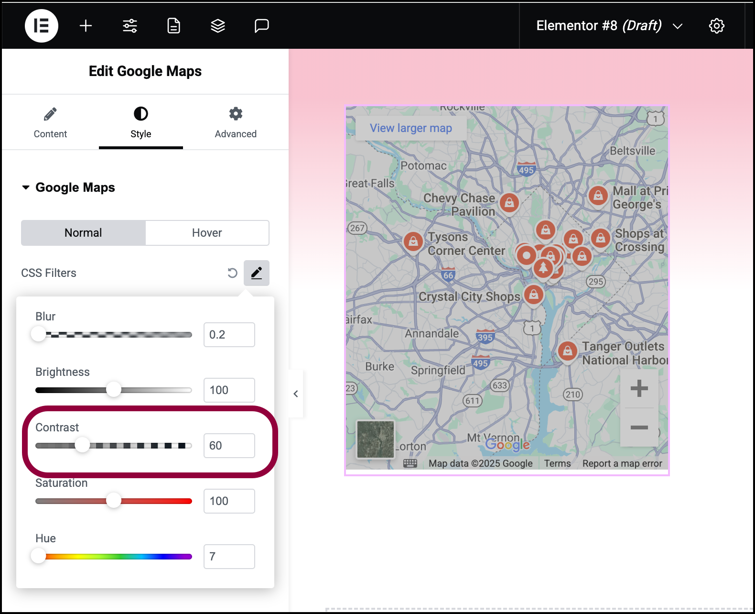Viewport: 755px width, 614px height.
Task: Switch to the Advanced tab
Action: 236,123
